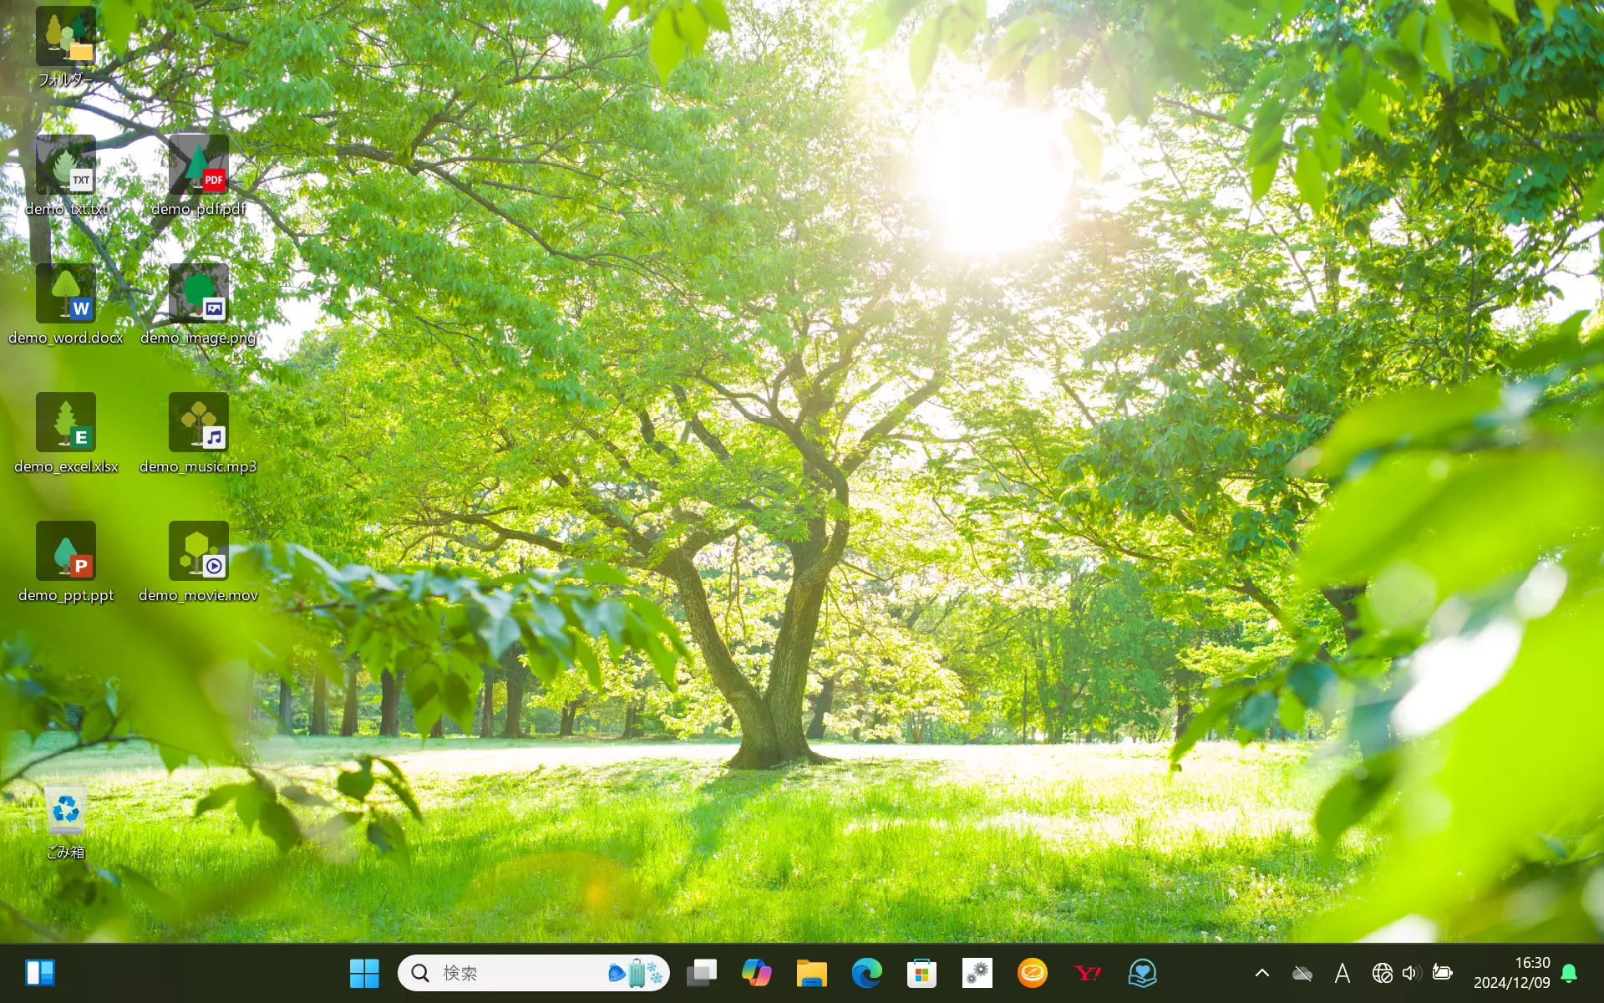Select the demo_music.mp3 file icon

(x=198, y=423)
